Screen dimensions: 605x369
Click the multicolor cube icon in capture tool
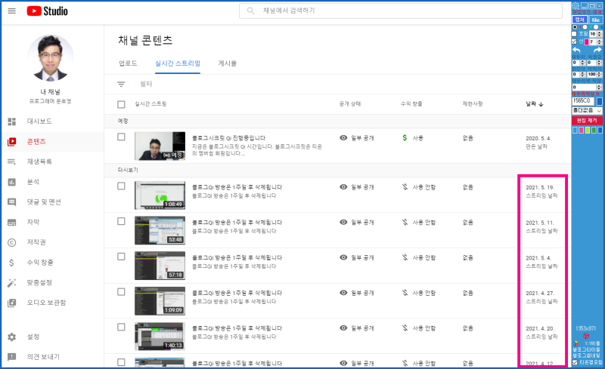pyautogui.click(x=576, y=343)
